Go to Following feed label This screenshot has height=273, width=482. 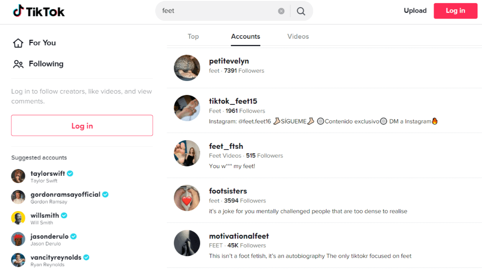coord(46,64)
